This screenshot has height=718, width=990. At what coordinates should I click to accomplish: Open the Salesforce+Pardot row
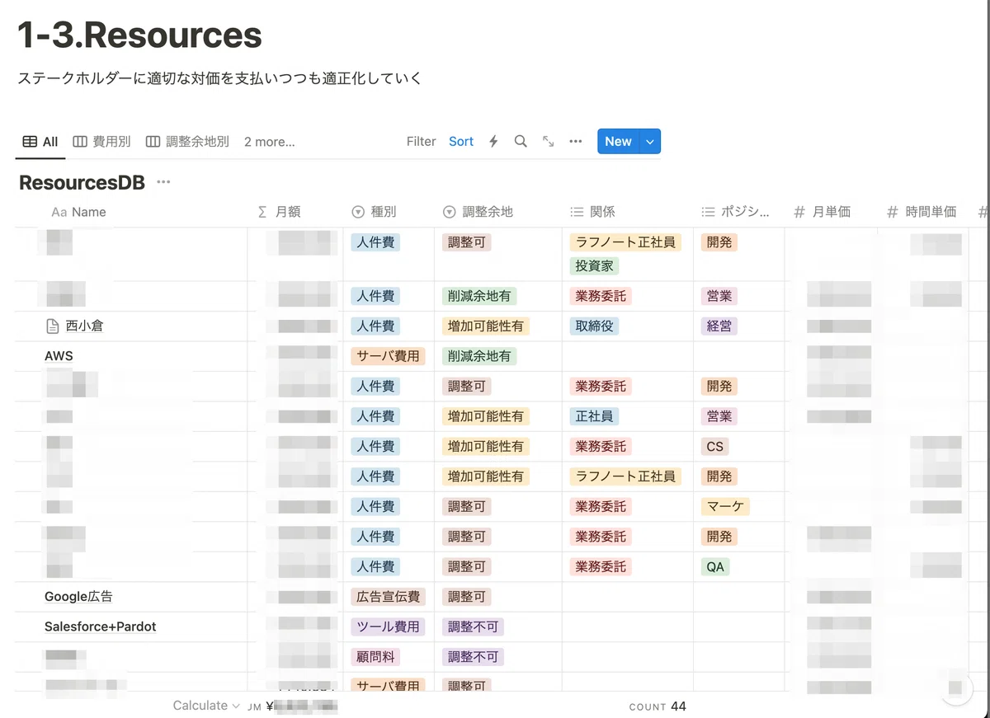click(101, 626)
